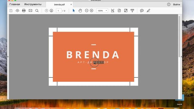Click the BRENDA title text
The width and height of the screenshot is (194, 109).
point(93,55)
